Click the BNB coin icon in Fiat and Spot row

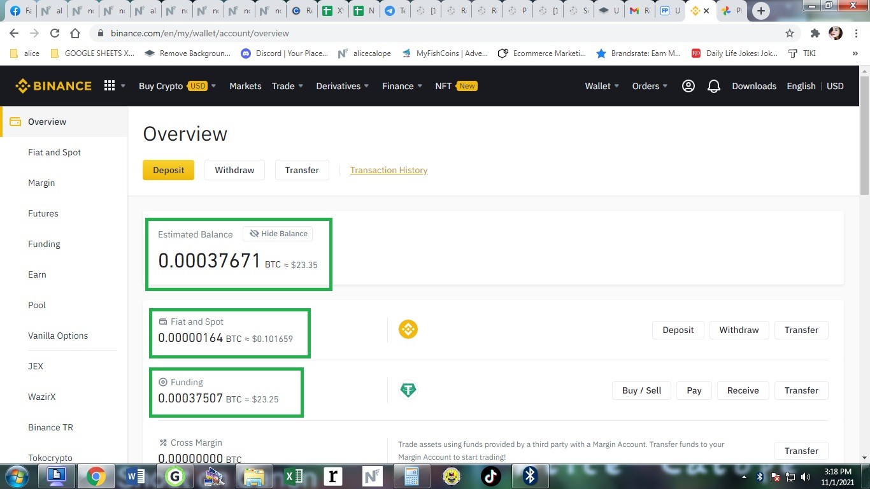pyautogui.click(x=408, y=329)
